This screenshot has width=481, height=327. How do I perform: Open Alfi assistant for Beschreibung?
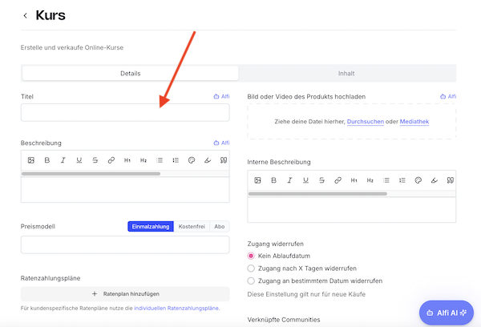point(221,143)
